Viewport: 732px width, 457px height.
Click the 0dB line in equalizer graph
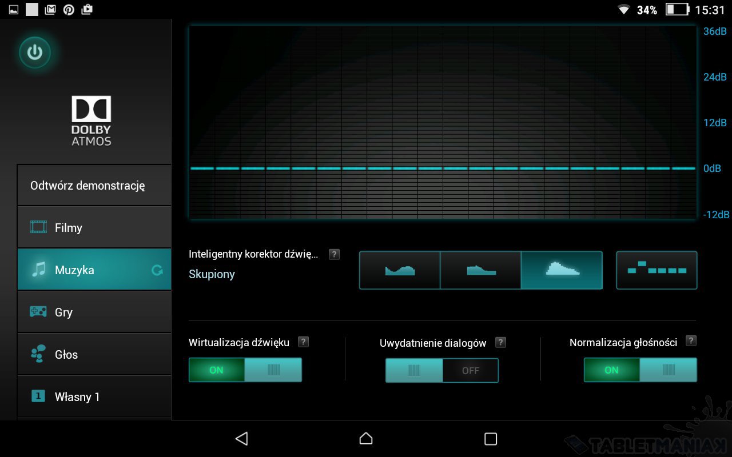[443, 169]
